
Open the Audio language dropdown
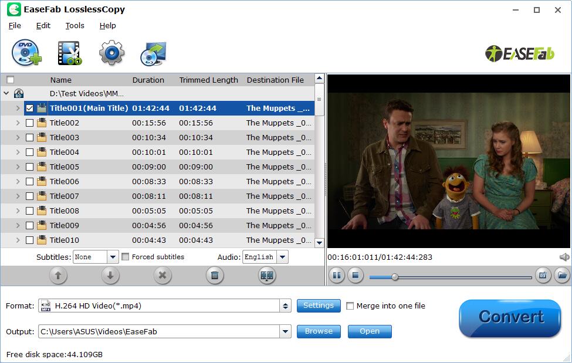click(282, 257)
